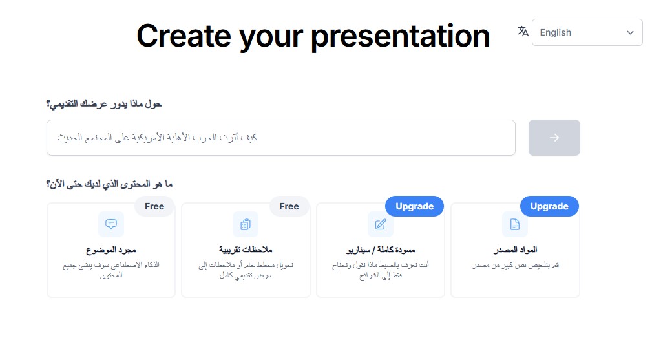The height and width of the screenshot is (340, 652).
Task: Click the المواد المصدر title text
Action: [x=515, y=250]
